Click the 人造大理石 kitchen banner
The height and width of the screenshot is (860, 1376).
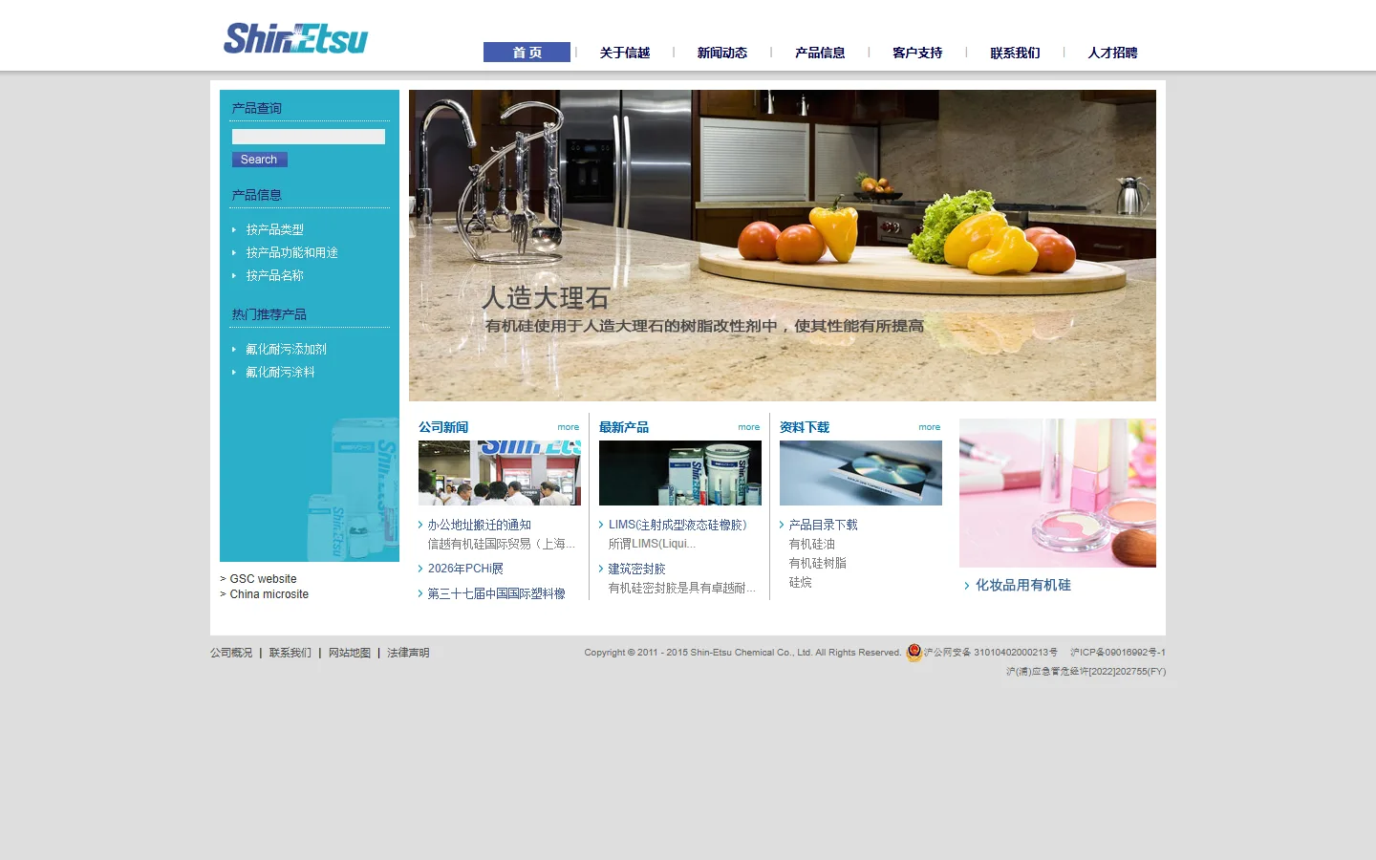783,246
